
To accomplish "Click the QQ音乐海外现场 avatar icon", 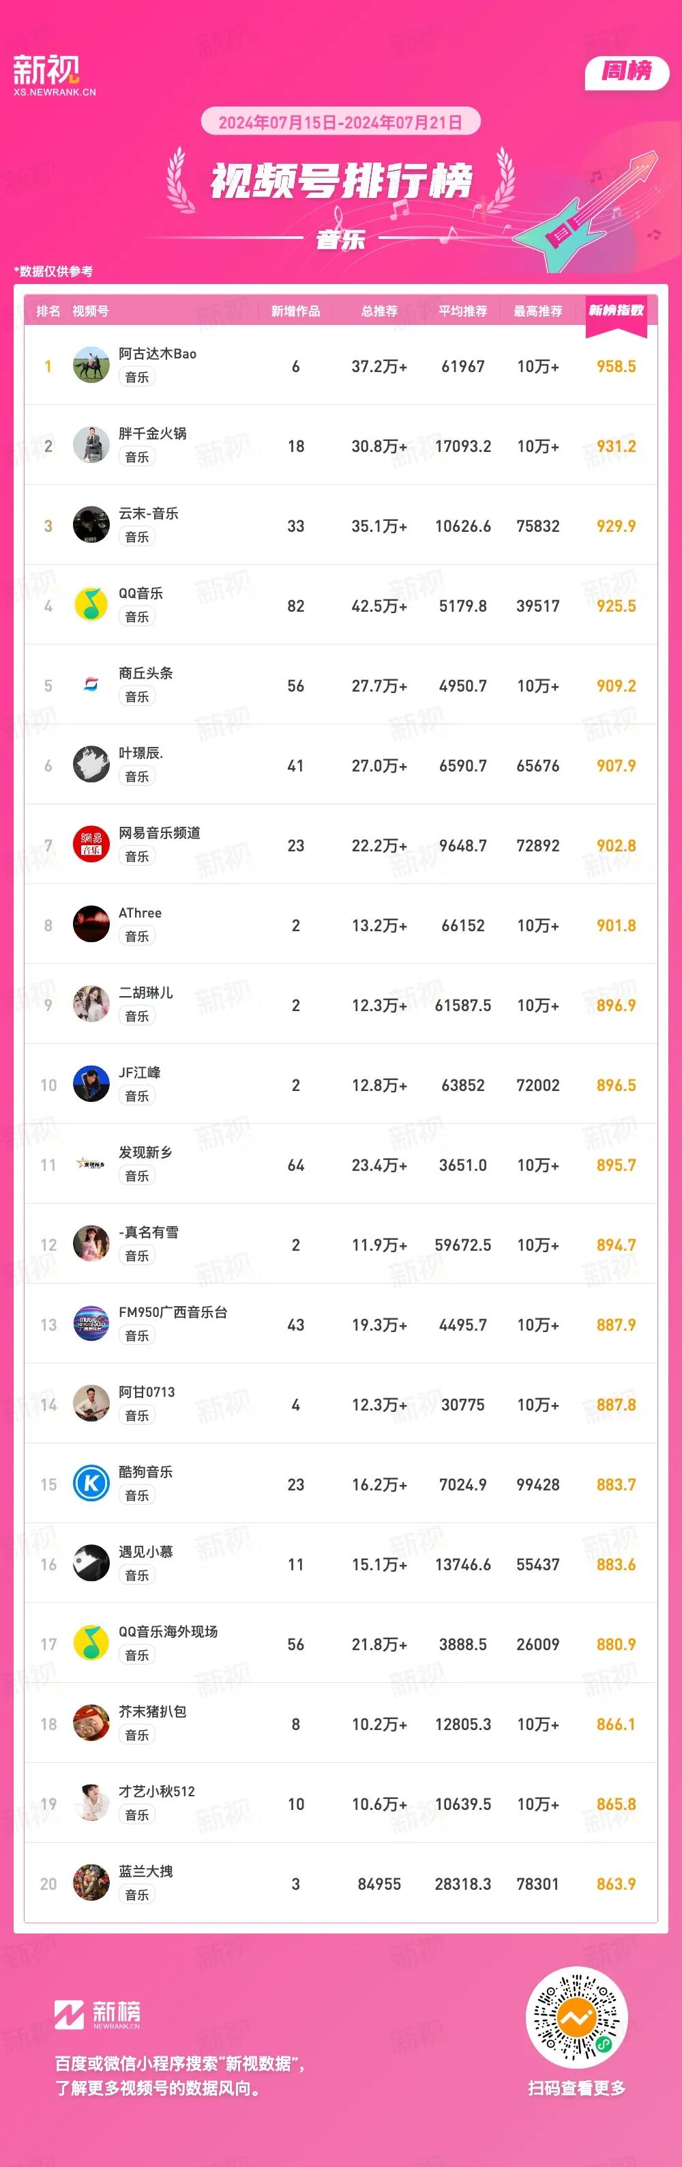I will pos(91,1644).
